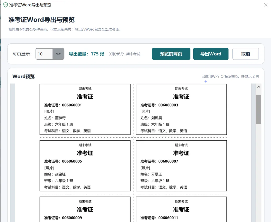Select admission card number 006060001

[63, 105]
